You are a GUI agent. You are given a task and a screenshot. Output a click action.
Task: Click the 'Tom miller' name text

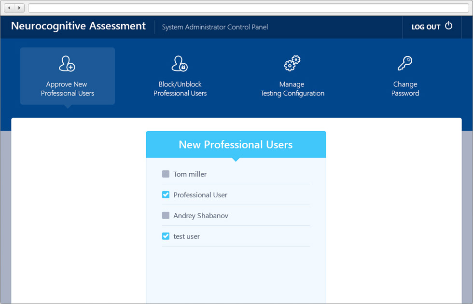190,174
